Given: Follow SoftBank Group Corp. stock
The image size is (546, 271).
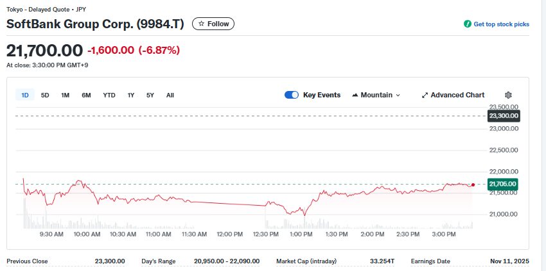Looking at the screenshot, I should pyautogui.click(x=213, y=24).
